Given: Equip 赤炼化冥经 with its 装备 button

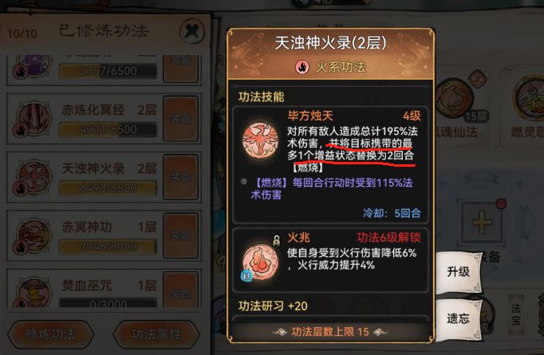Looking at the screenshot, I should pos(181,119).
